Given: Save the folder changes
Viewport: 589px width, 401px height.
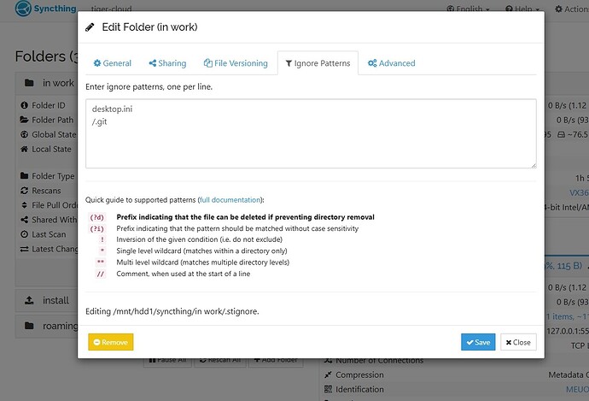Looking at the screenshot, I should point(478,342).
